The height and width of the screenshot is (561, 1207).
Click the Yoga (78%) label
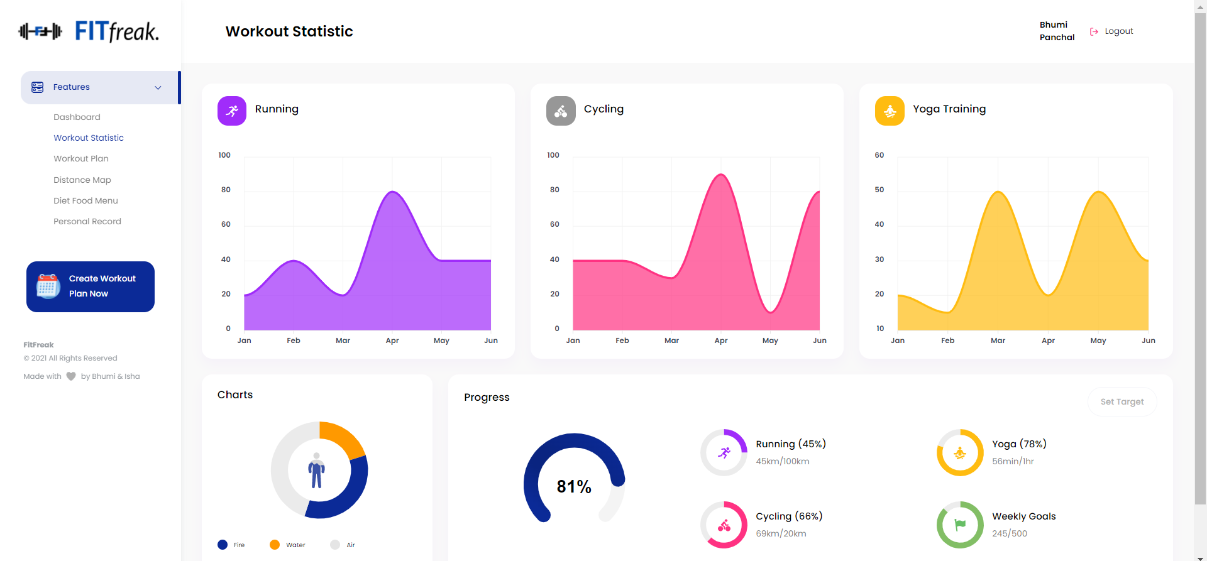pos(1019,444)
